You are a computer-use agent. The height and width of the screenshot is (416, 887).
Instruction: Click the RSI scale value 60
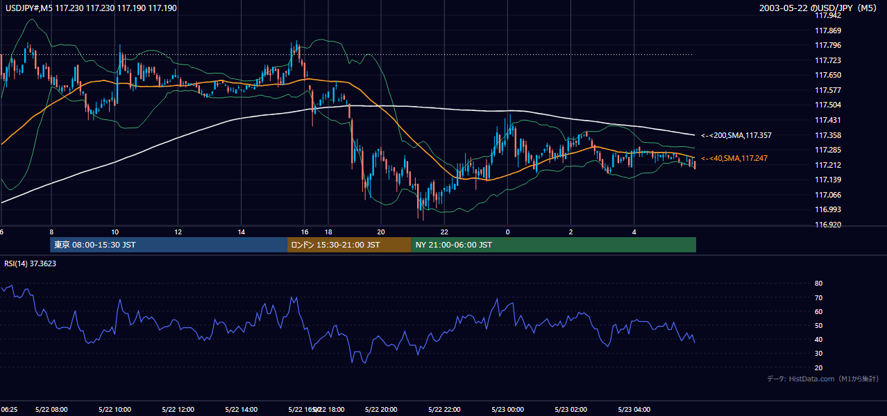818,311
